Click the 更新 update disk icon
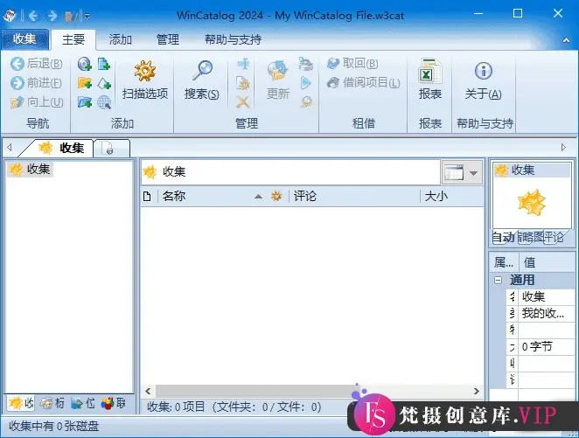 [x=278, y=80]
